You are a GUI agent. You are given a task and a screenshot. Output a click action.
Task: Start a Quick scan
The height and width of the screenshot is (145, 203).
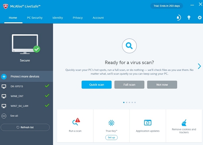coord(97,84)
